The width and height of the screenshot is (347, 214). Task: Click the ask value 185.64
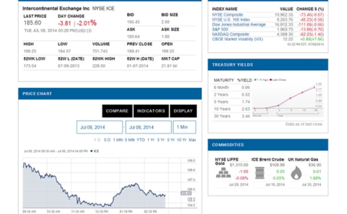133,37
